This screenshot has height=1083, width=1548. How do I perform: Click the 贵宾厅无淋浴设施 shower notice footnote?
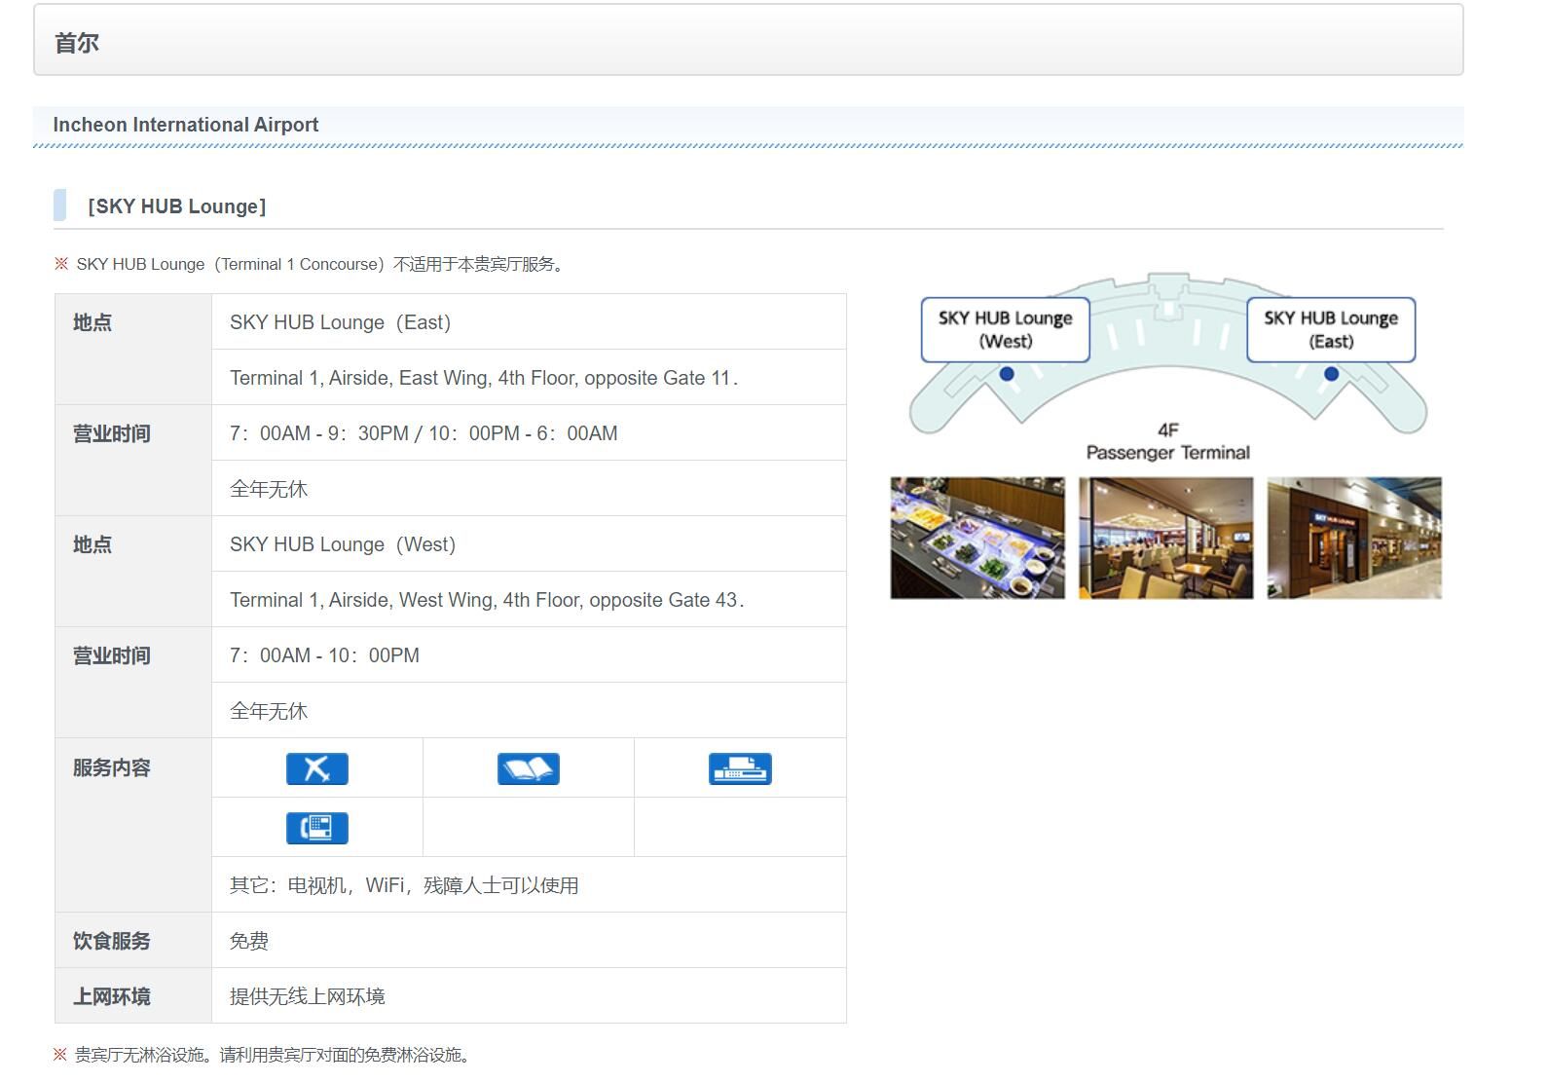click(273, 1055)
